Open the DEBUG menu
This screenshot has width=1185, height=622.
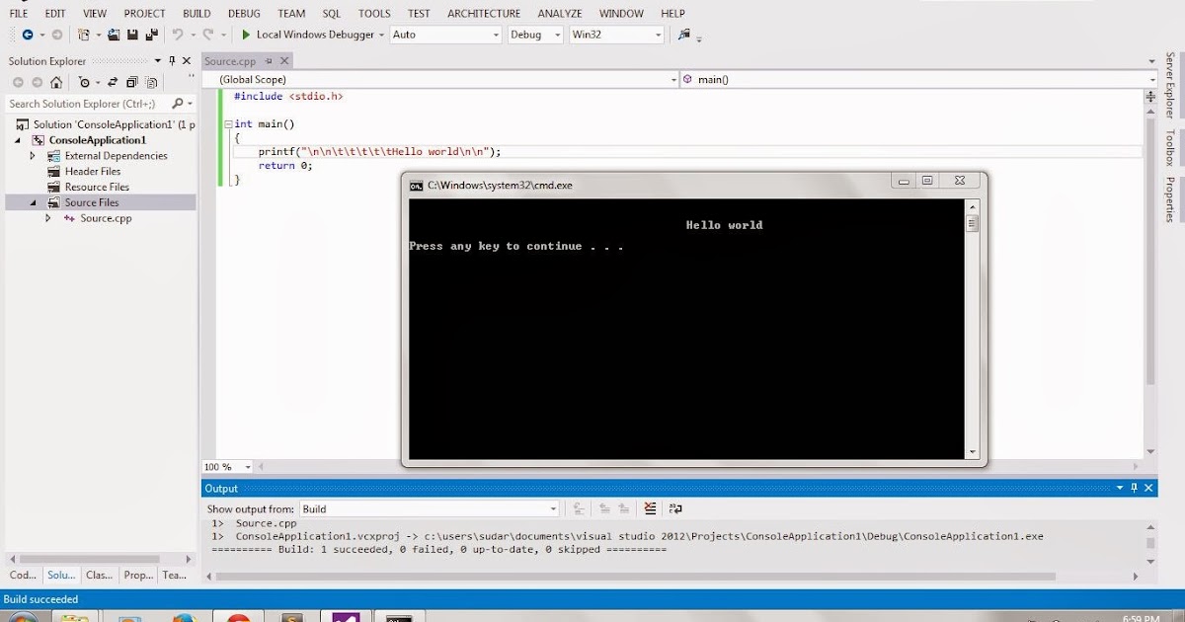click(x=243, y=13)
